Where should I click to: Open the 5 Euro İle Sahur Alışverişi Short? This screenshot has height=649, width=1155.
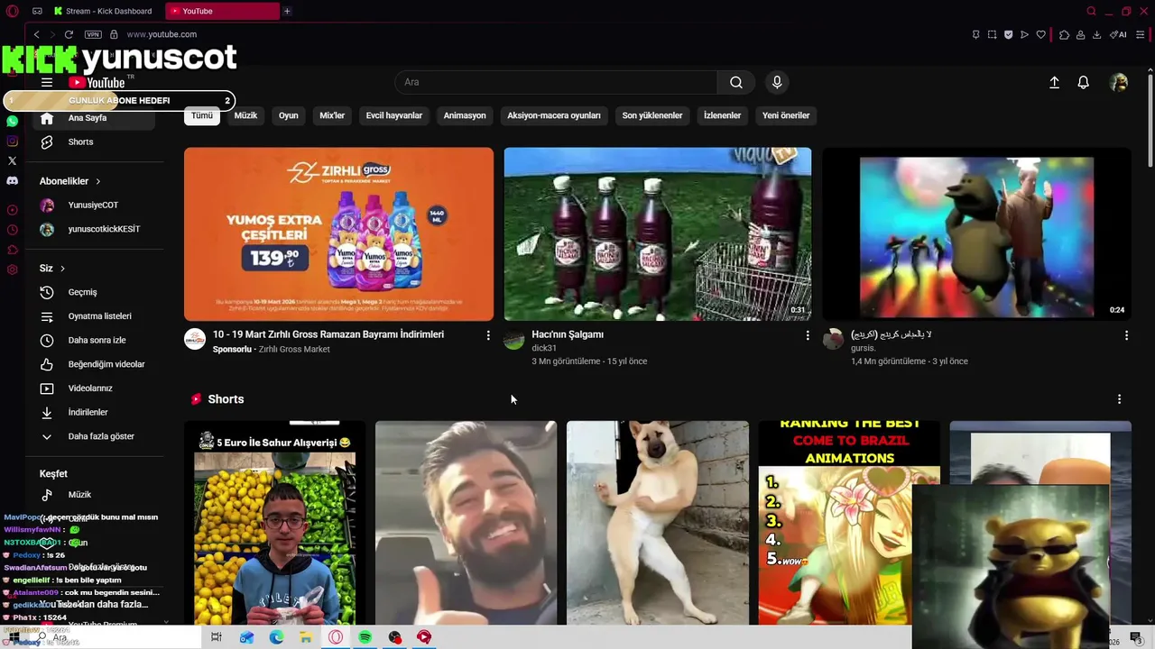(275, 523)
